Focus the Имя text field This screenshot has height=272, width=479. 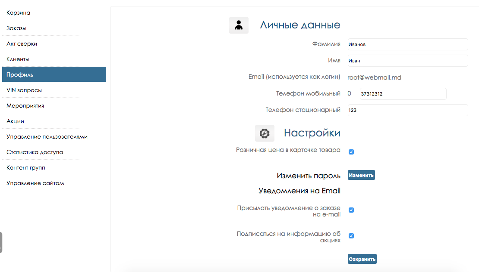pos(407,61)
